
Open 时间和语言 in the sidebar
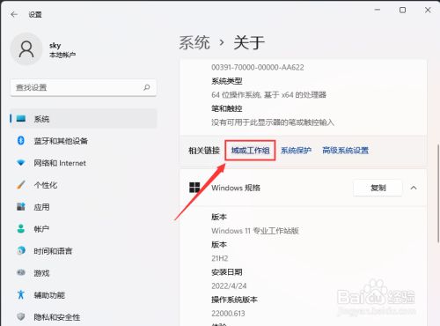pos(84,250)
